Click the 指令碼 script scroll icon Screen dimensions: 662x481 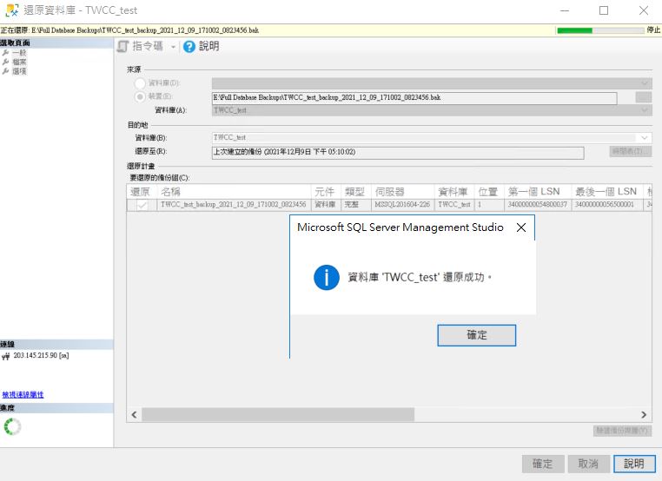pos(122,46)
